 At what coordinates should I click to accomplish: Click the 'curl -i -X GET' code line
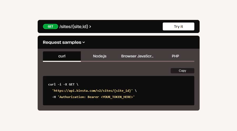coord(63,84)
